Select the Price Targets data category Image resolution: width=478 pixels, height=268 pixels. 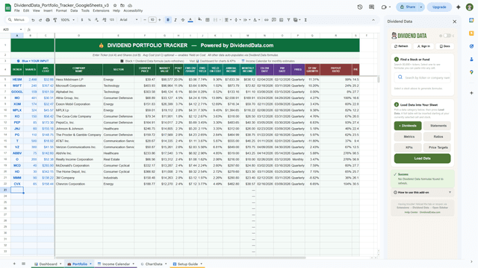pyautogui.click(x=437, y=147)
